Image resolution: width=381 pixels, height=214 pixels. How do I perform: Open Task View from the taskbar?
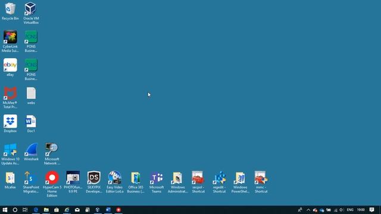(x=25, y=210)
